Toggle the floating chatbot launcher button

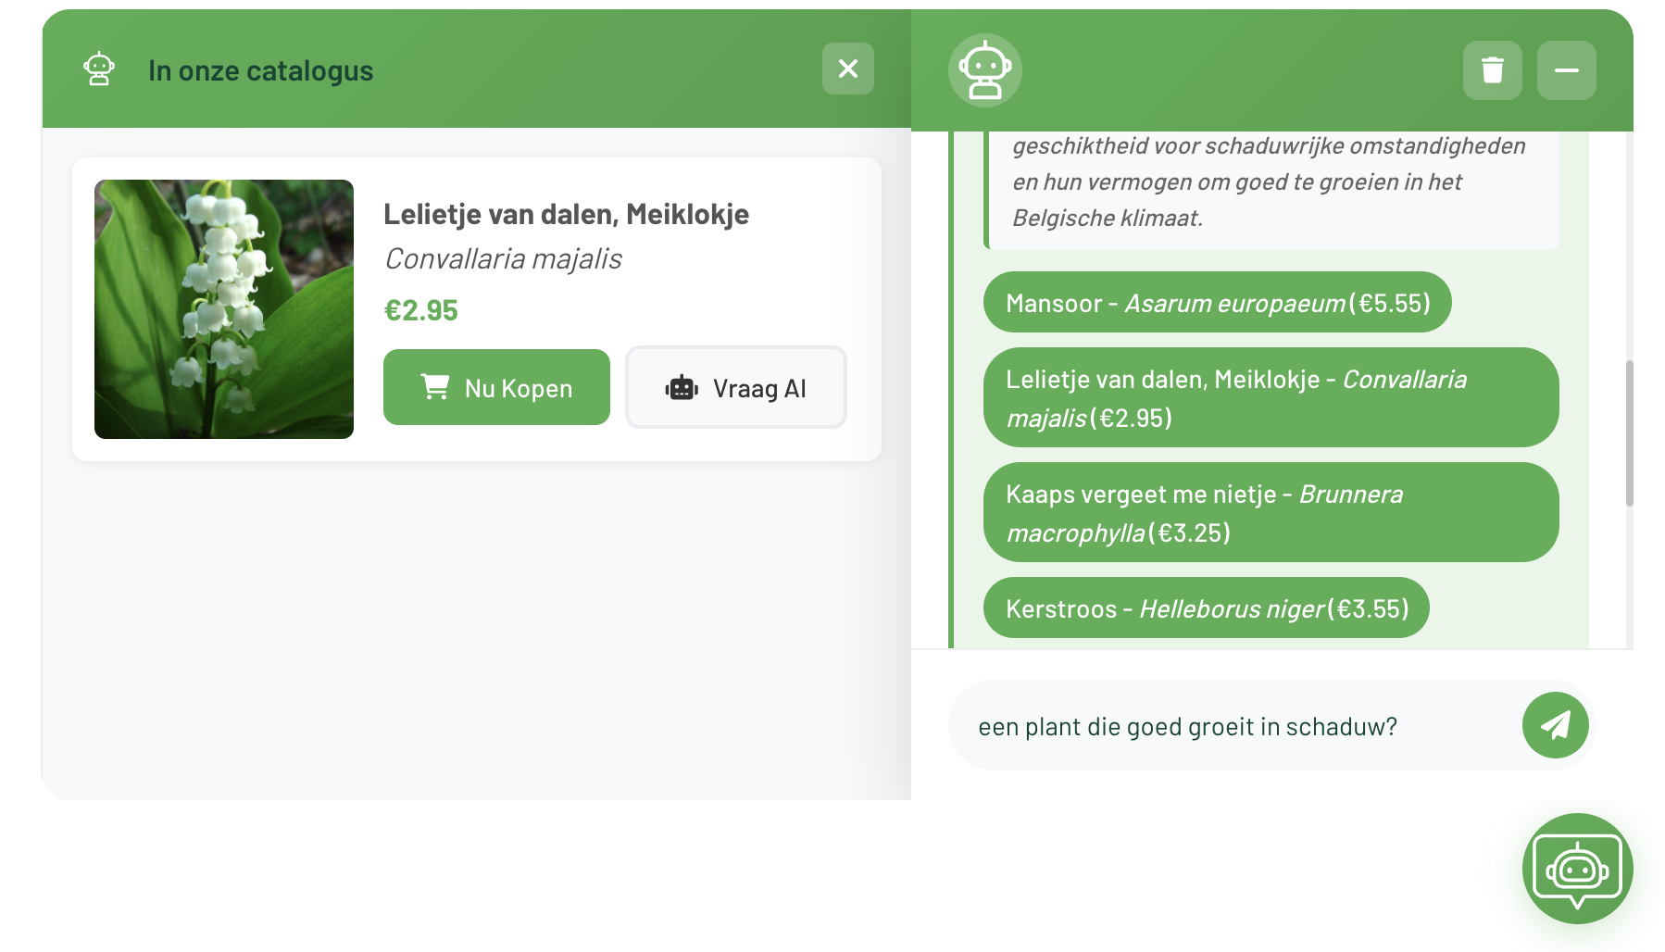1577,868
